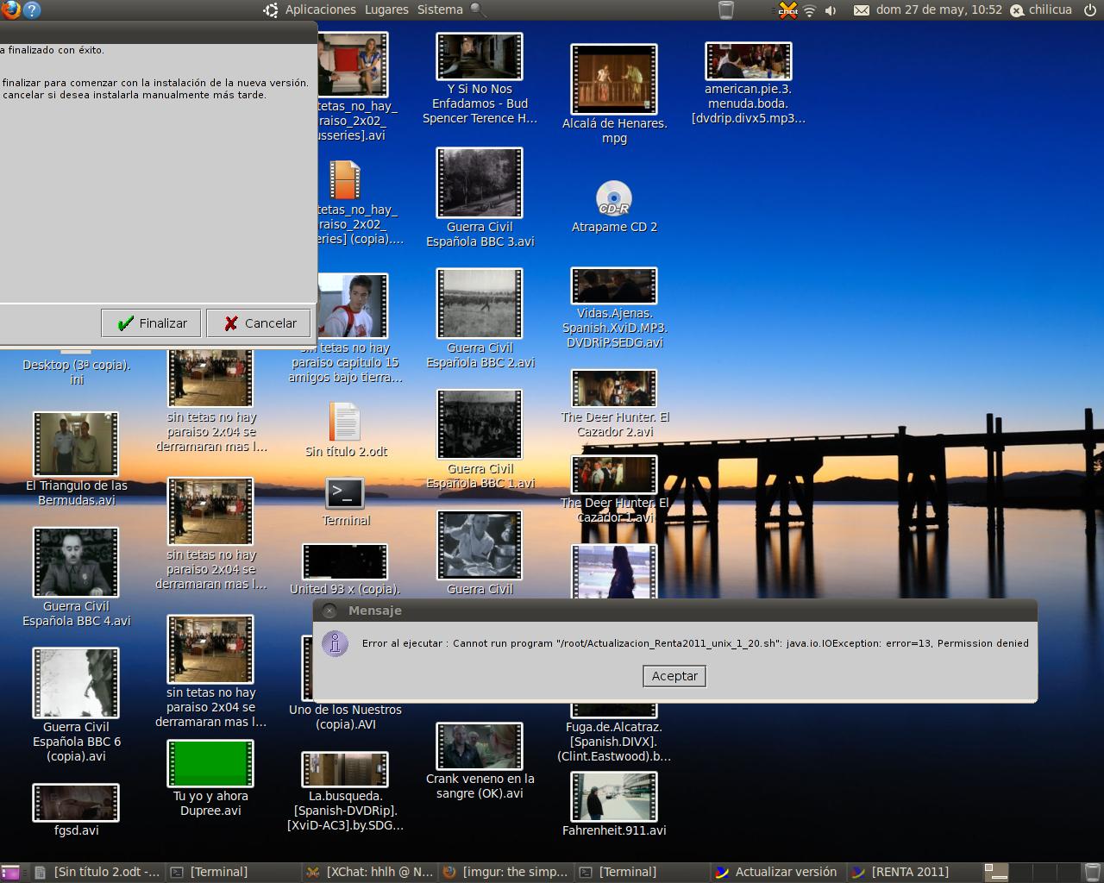Click the Mensaje dialog title bar button
The width and height of the screenshot is (1104, 883).
[x=329, y=611]
